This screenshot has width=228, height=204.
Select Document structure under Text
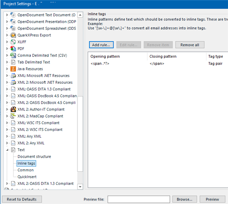tap(34, 156)
